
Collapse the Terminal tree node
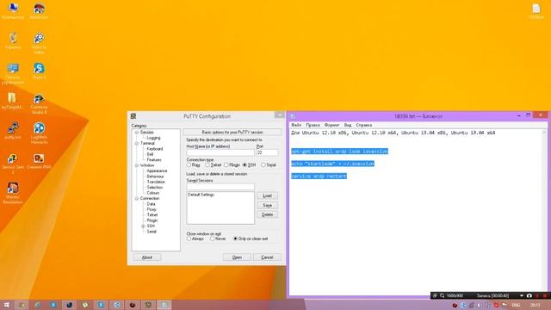[x=136, y=144]
